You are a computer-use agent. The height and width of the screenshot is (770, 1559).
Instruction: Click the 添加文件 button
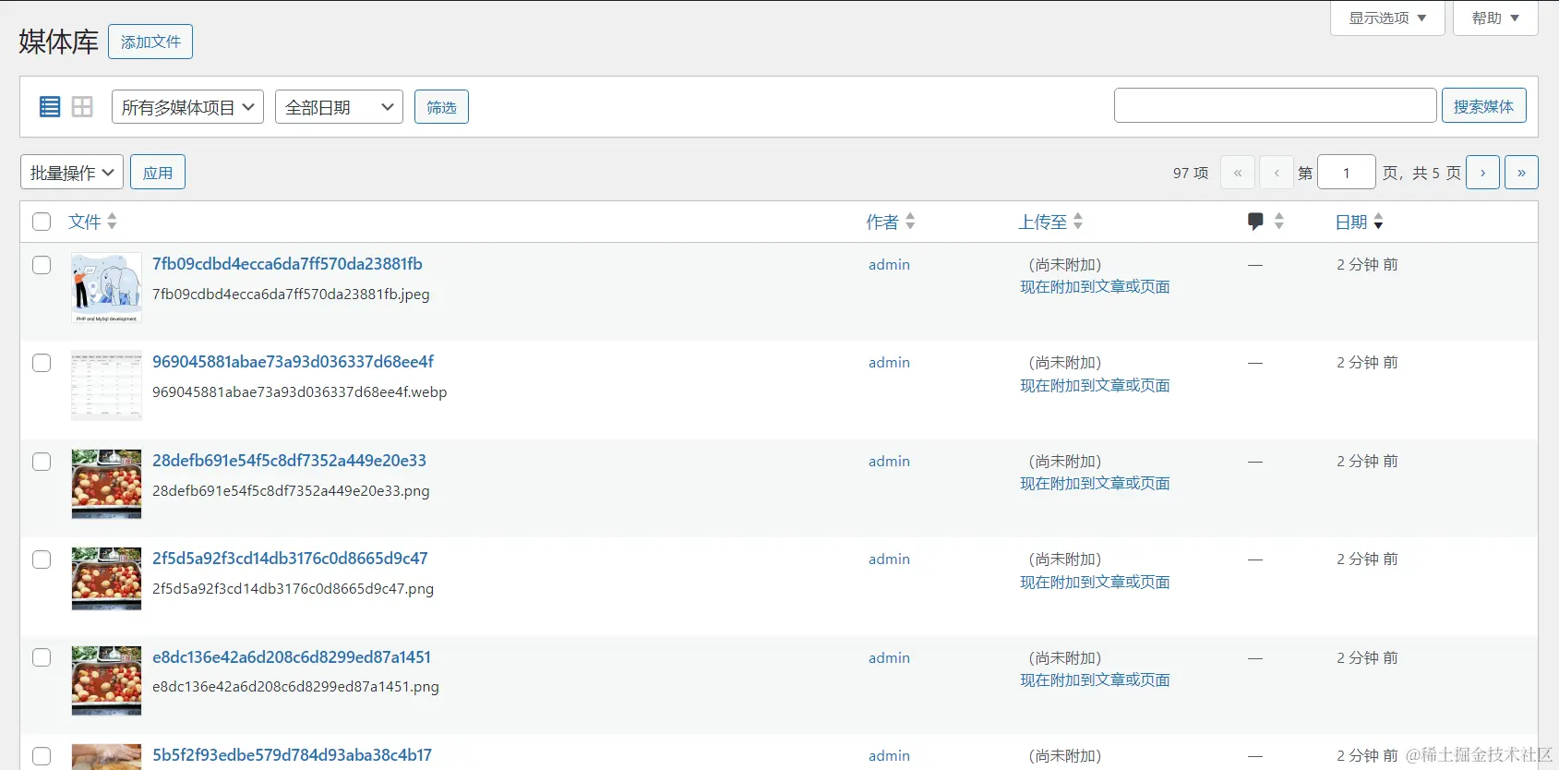click(150, 42)
